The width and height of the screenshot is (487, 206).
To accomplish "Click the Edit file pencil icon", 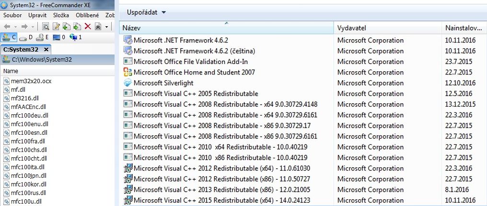I will click(56, 26).
